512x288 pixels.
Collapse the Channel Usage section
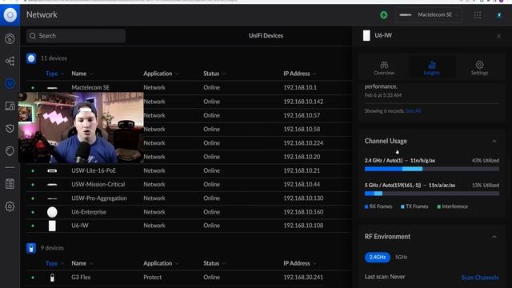point(494,141)
